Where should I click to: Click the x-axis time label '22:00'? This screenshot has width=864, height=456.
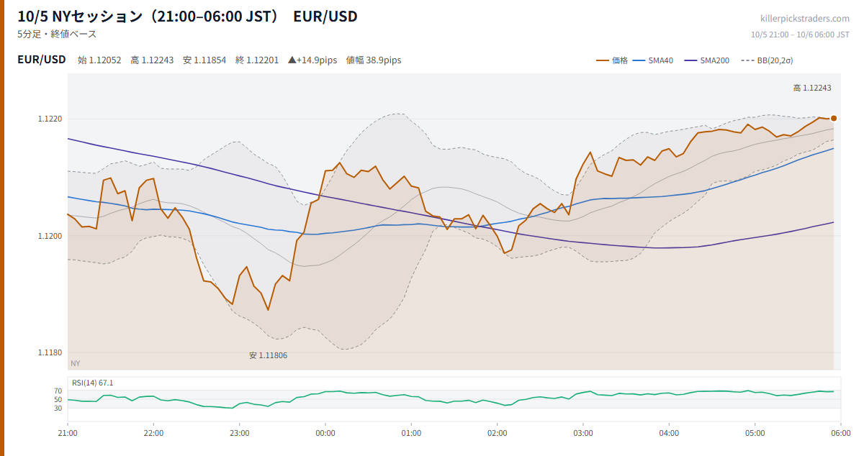coord(153,433)
